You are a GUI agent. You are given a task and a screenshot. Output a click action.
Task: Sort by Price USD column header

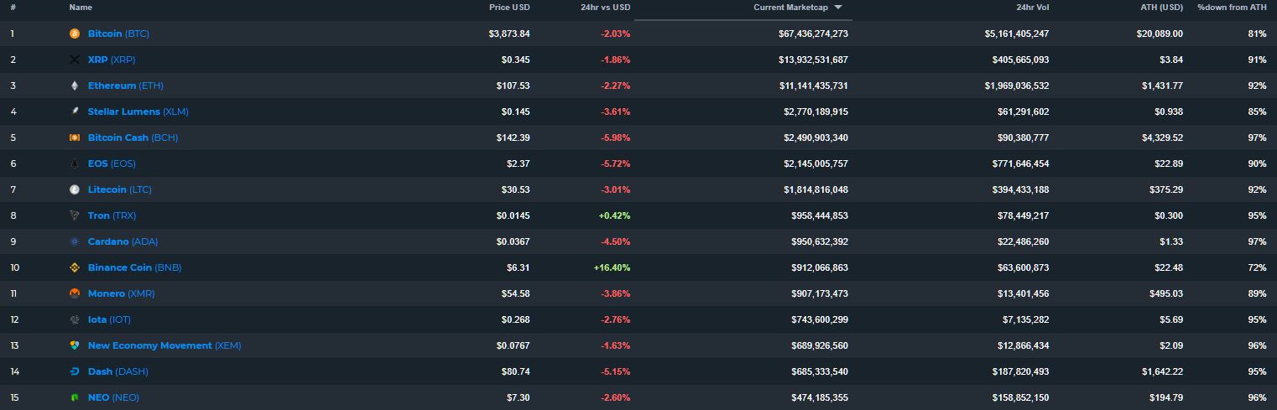click(509, 8)
